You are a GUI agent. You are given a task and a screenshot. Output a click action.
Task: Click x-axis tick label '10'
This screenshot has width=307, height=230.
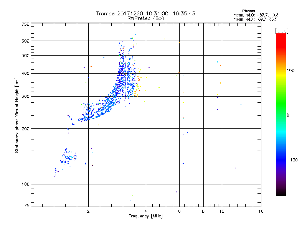(222, 211)
